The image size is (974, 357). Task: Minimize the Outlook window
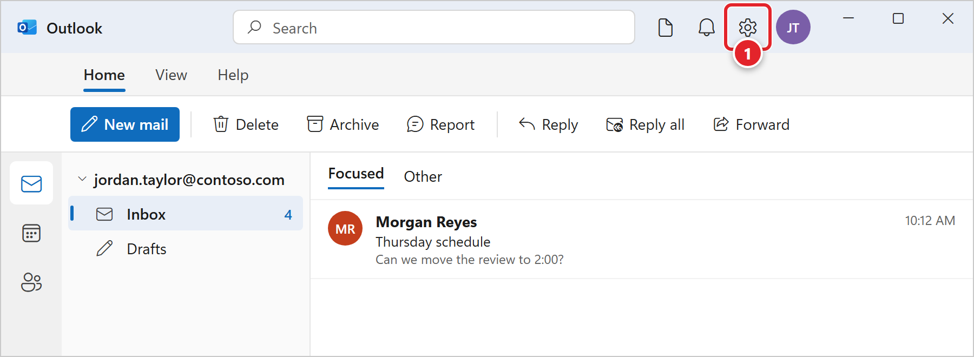pyautogui.click(x=848, y=18)
